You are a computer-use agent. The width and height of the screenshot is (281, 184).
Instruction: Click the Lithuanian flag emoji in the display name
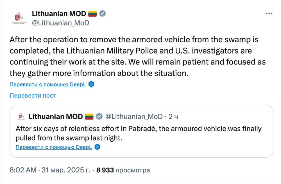pos(92,13)
